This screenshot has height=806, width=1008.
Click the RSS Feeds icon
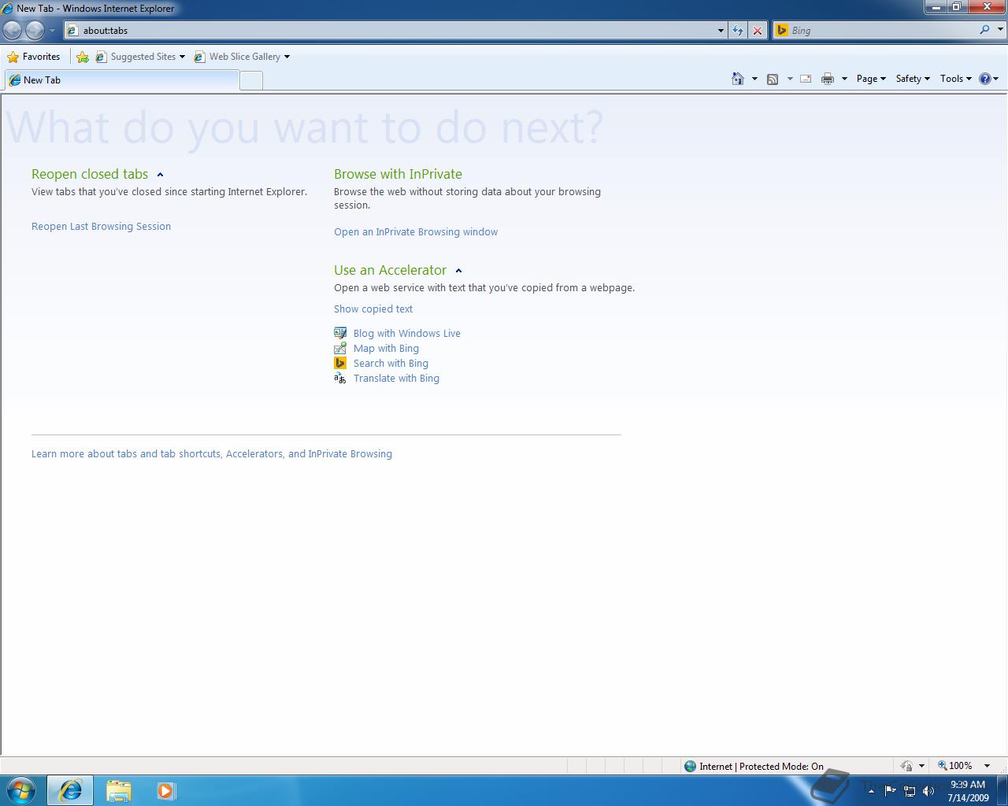tap(773, 79)
